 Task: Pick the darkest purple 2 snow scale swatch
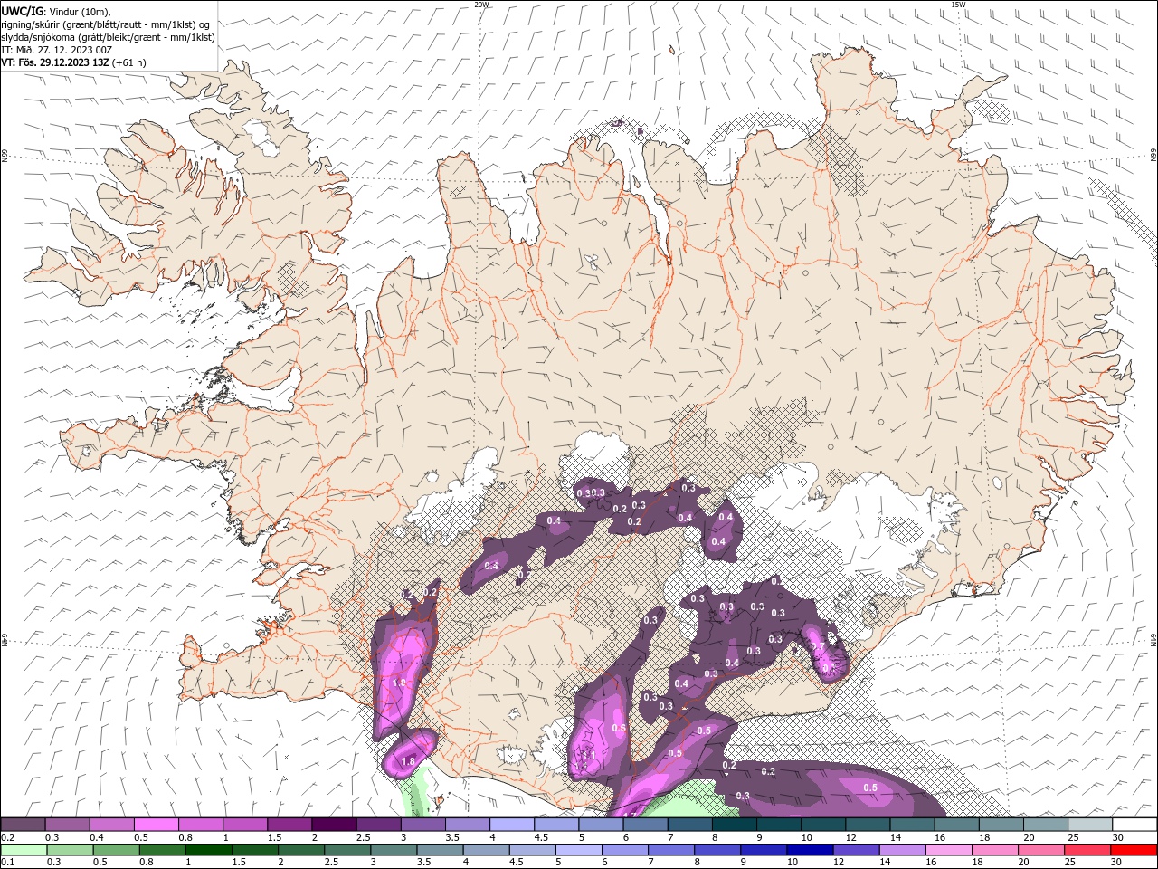click(334, 824)
